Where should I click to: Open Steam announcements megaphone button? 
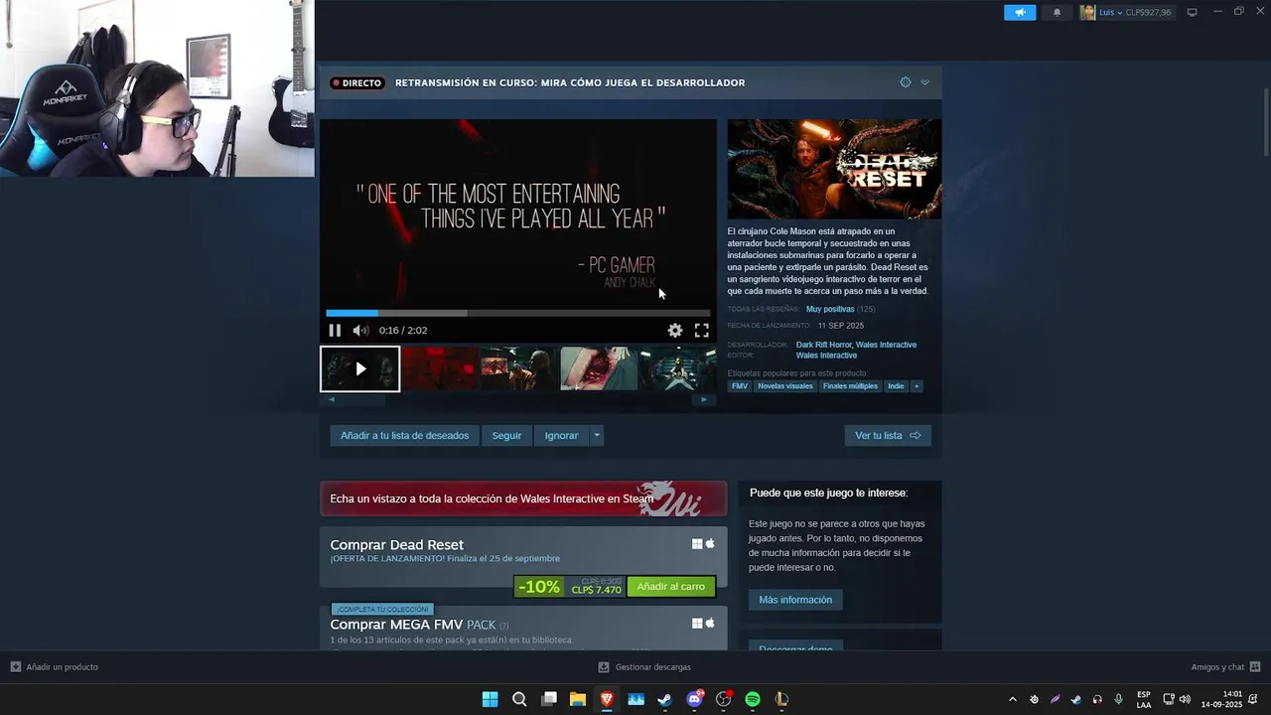tap(1020, 12)
